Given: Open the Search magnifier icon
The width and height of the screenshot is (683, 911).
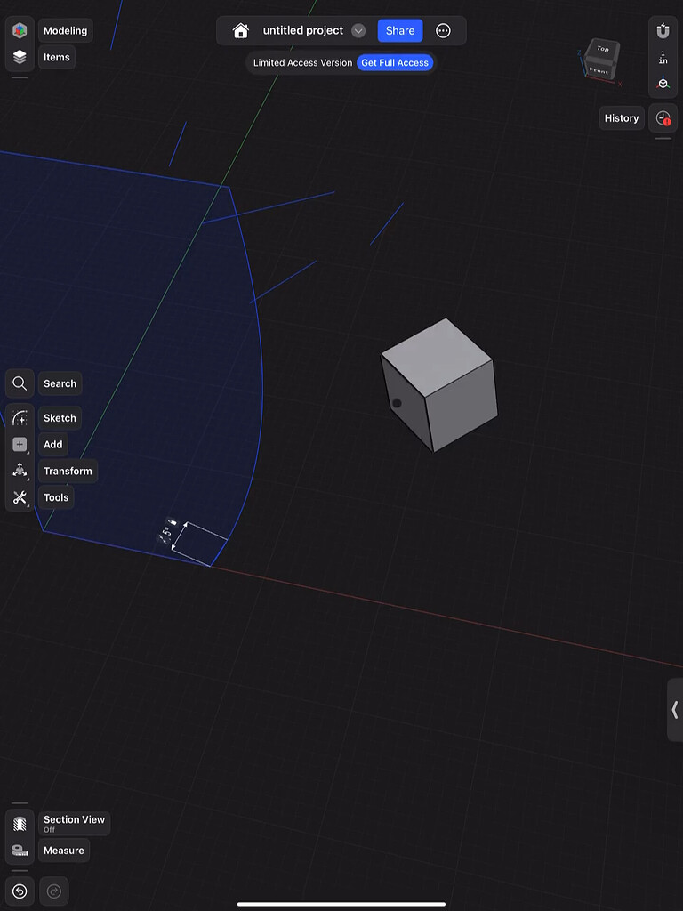Looking at the screenshot, I should click(x=20, y=383).
